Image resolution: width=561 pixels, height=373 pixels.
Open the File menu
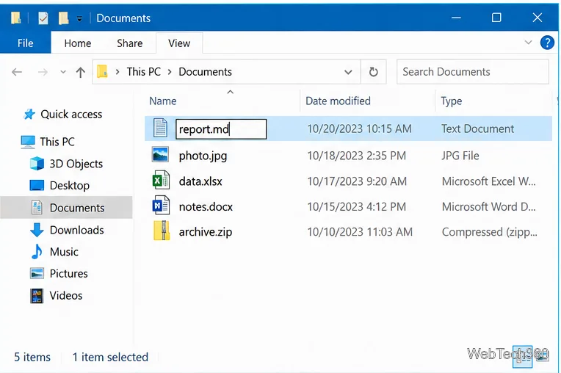click(x=26, y=43)
